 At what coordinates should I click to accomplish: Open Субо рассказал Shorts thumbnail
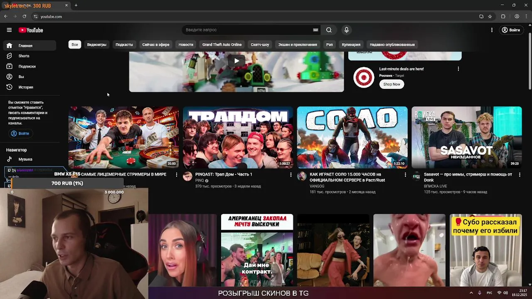[x=485, y=250]
